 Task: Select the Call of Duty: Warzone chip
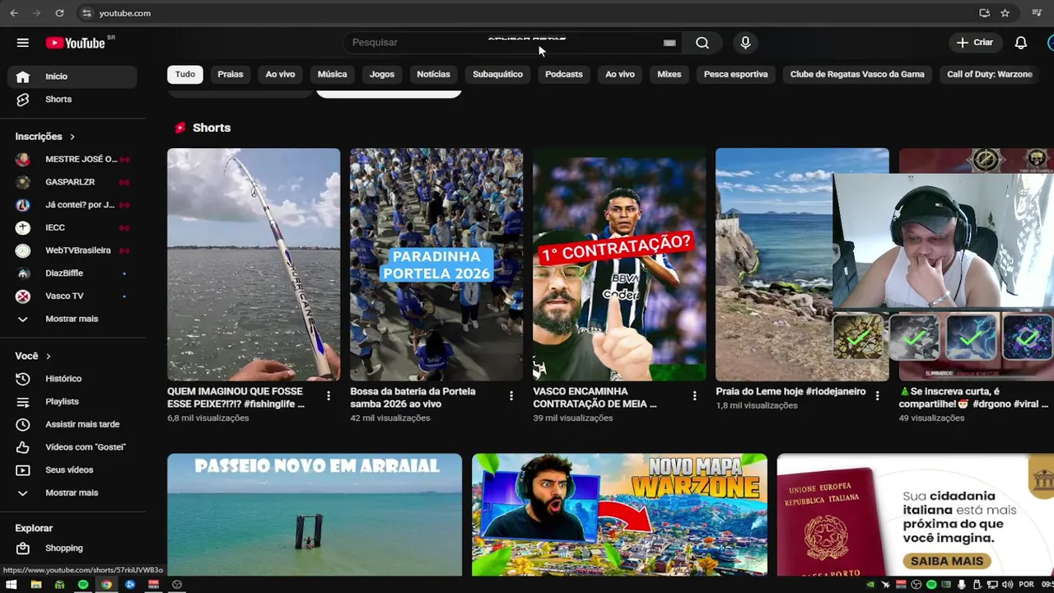(990, 74)
